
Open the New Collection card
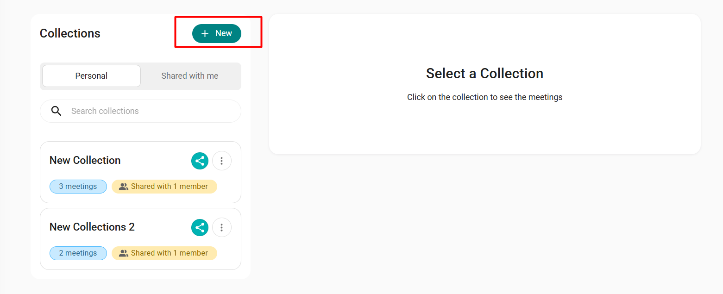140,172
